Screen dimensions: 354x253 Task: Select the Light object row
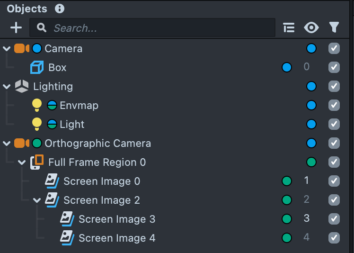coord(72,124)
